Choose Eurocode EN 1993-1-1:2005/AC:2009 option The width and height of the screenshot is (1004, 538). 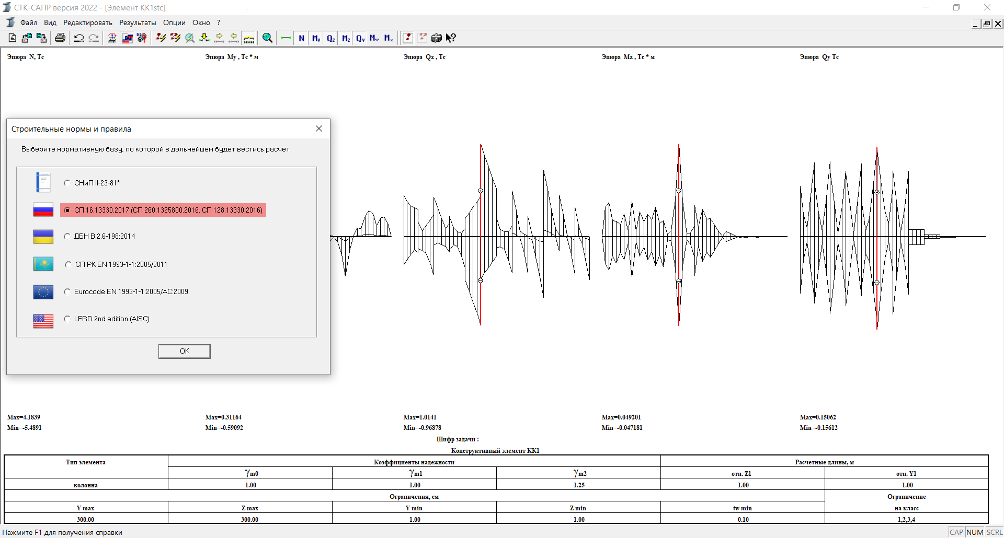click(67, 292)
